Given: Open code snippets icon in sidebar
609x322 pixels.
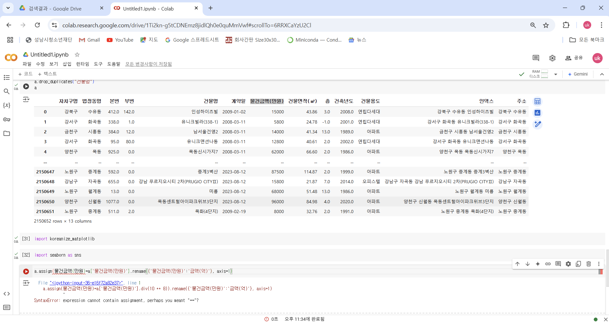Looking at the screenshot, I should [7, 294].
